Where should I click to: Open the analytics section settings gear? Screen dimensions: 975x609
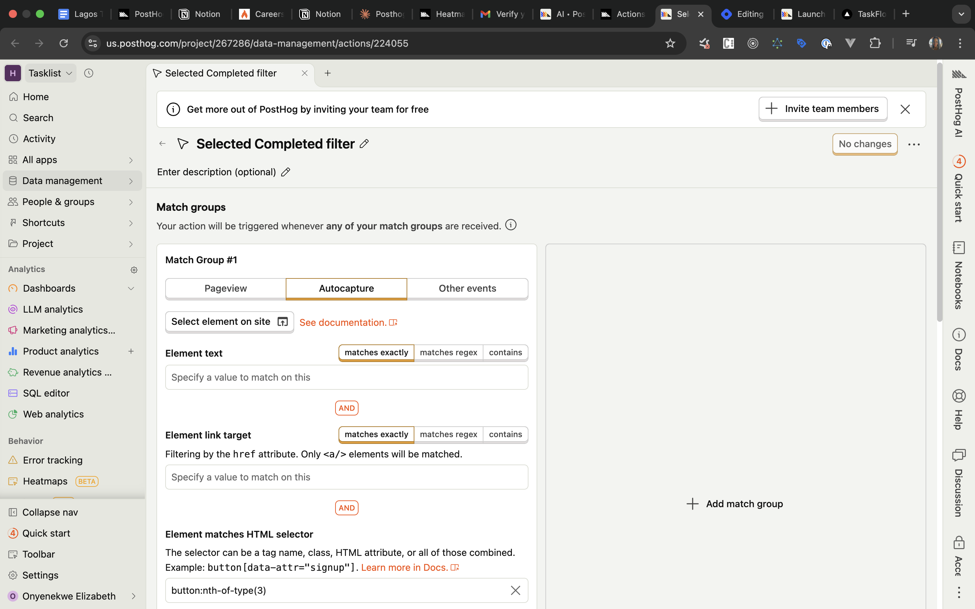click(x=134, y=269)
